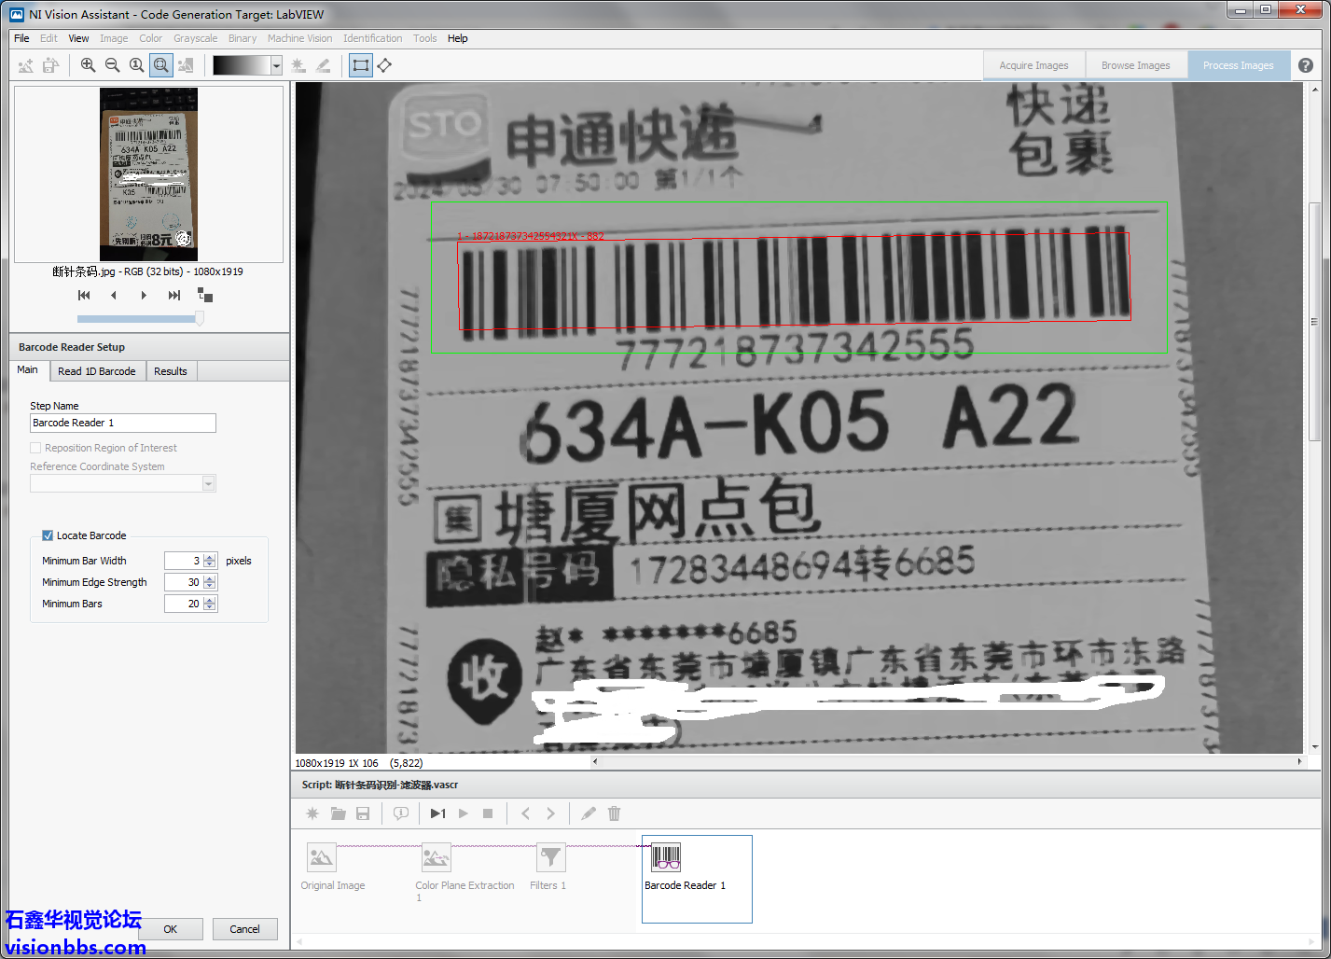Click the Zoom Out magnifier icon
This screenshot has width=1331, height=959.
[112, 65]
